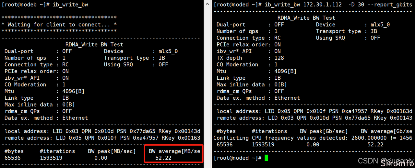This screenshot has height=168, width=415.
Task: Click 'BW average[MB/se' header in nodeb terminal
Action: click(175, 151)
